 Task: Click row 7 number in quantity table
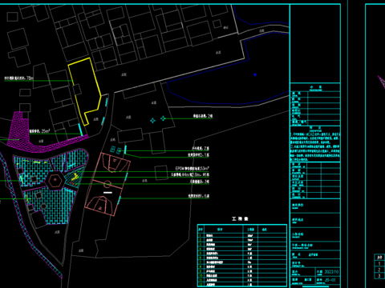pos(200,262)
